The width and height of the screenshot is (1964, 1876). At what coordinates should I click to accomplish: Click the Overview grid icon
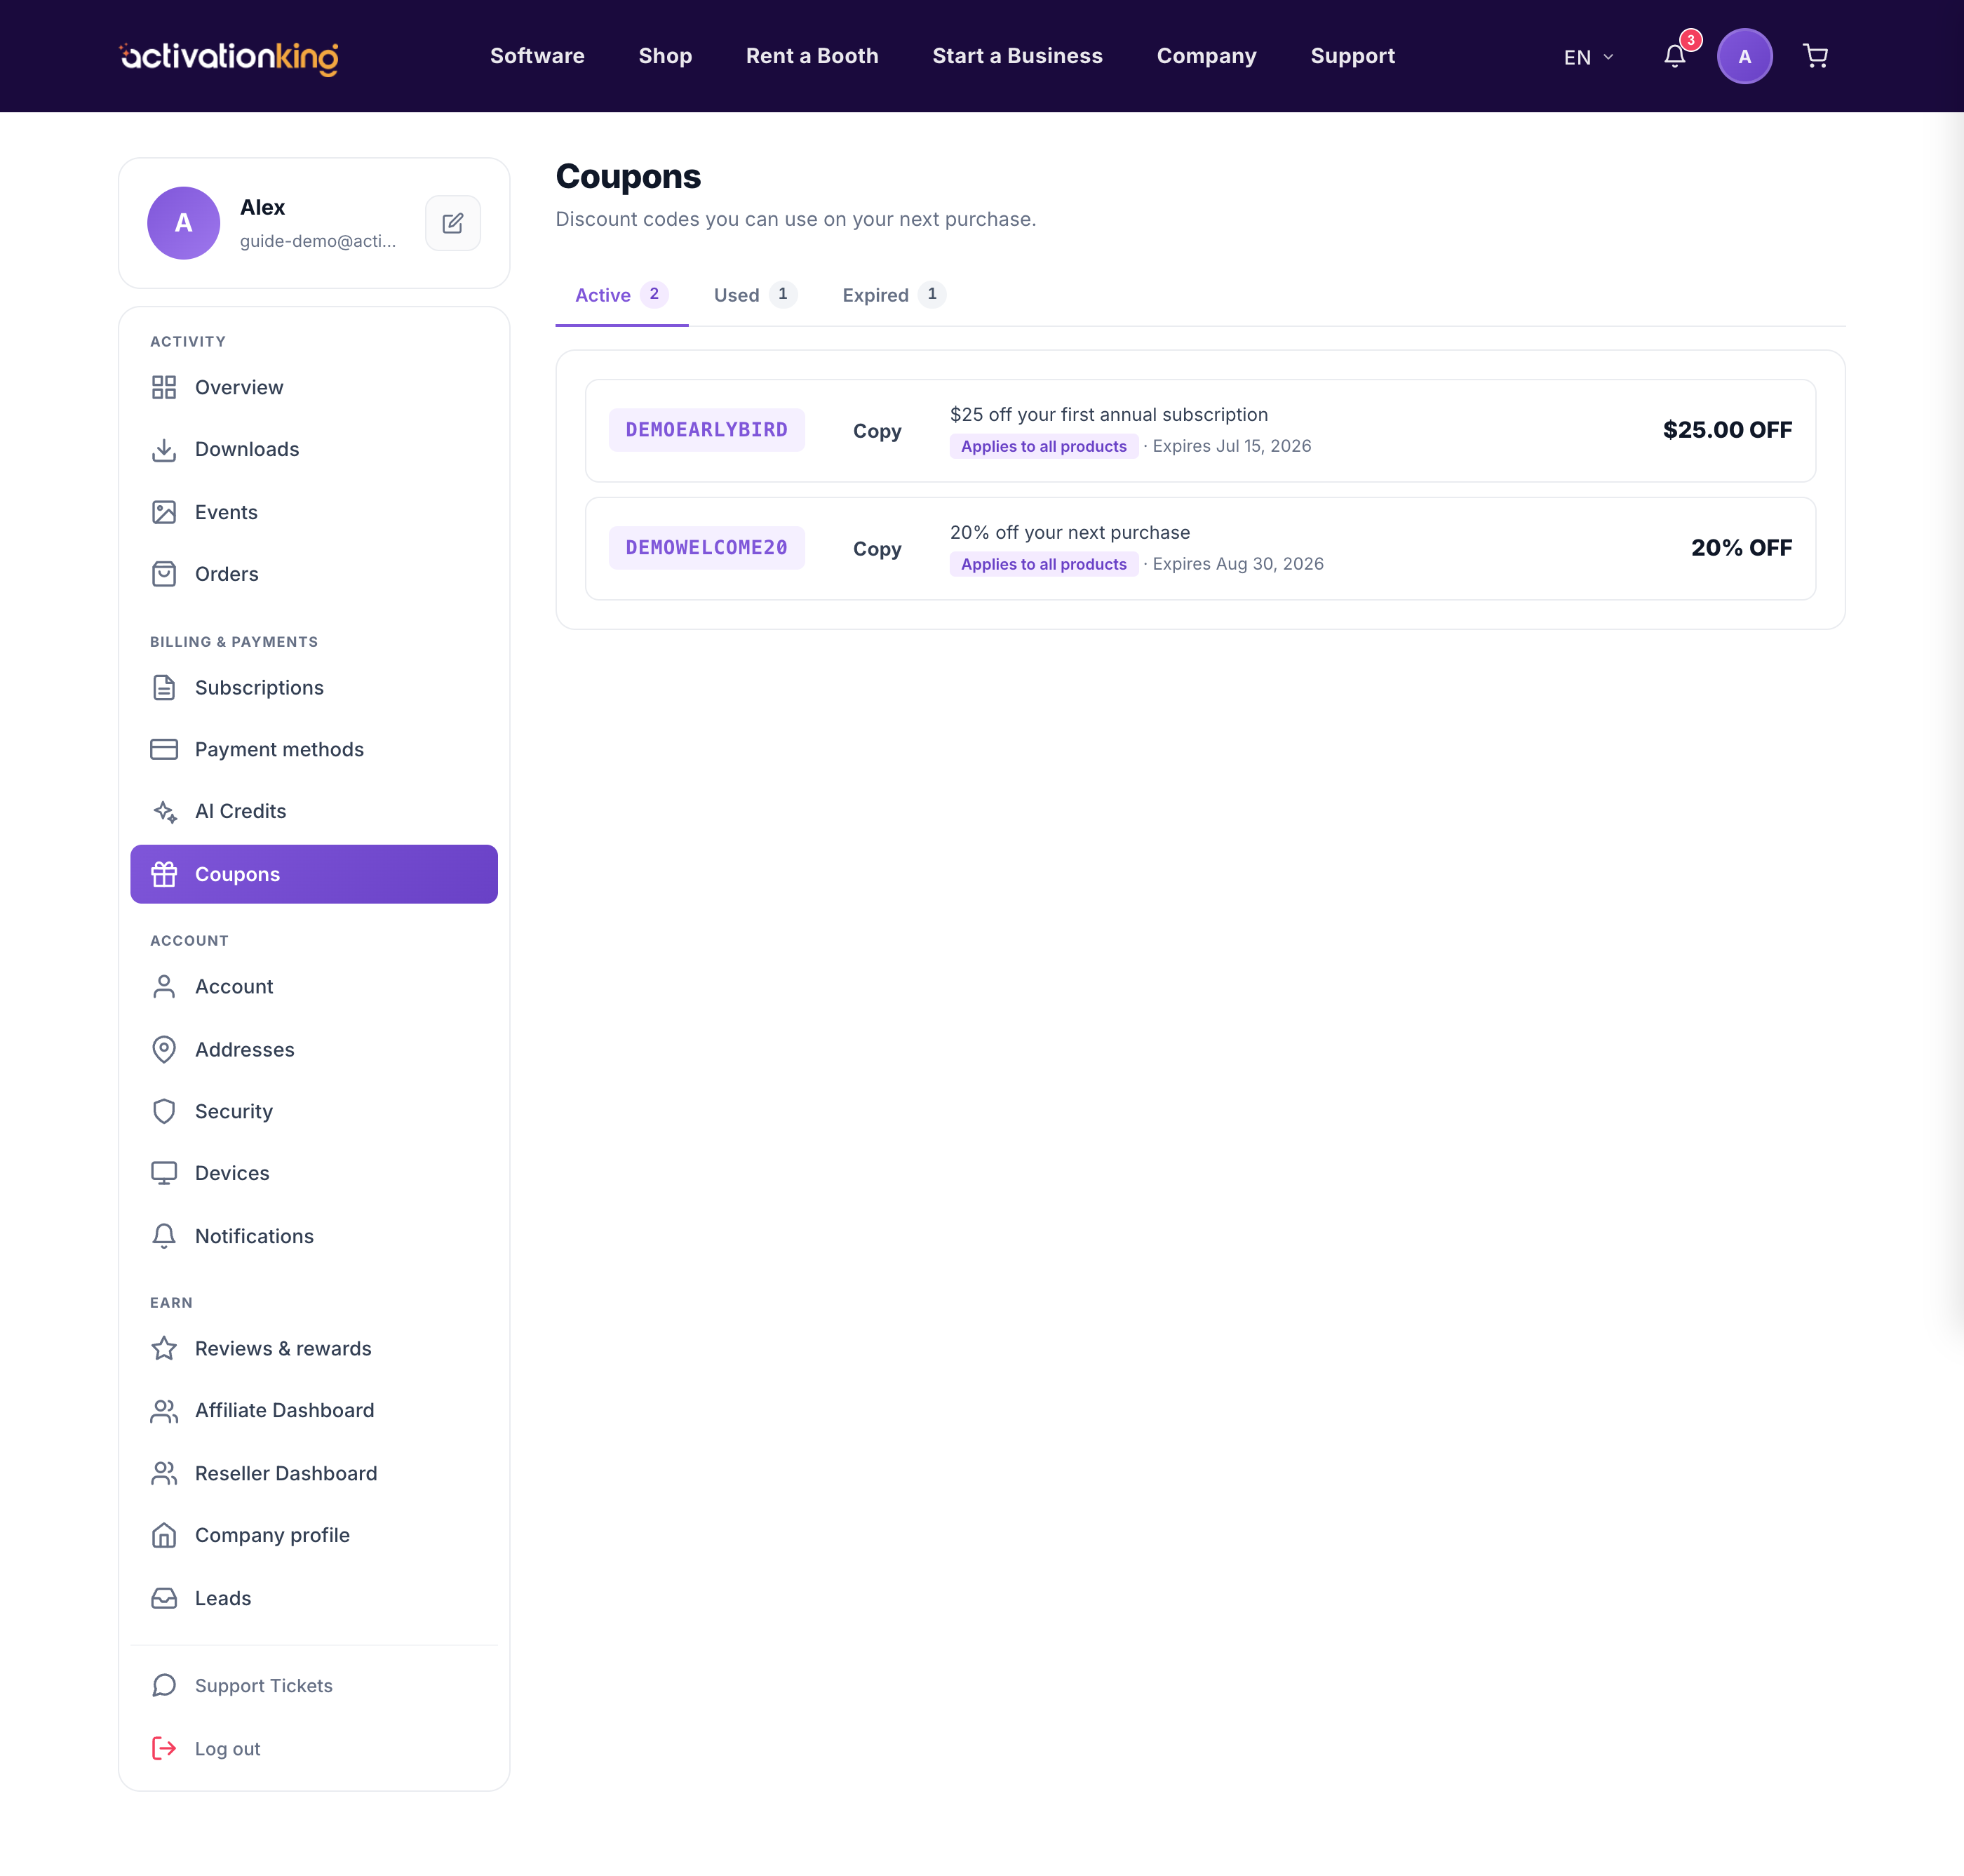tap(164, 387)
